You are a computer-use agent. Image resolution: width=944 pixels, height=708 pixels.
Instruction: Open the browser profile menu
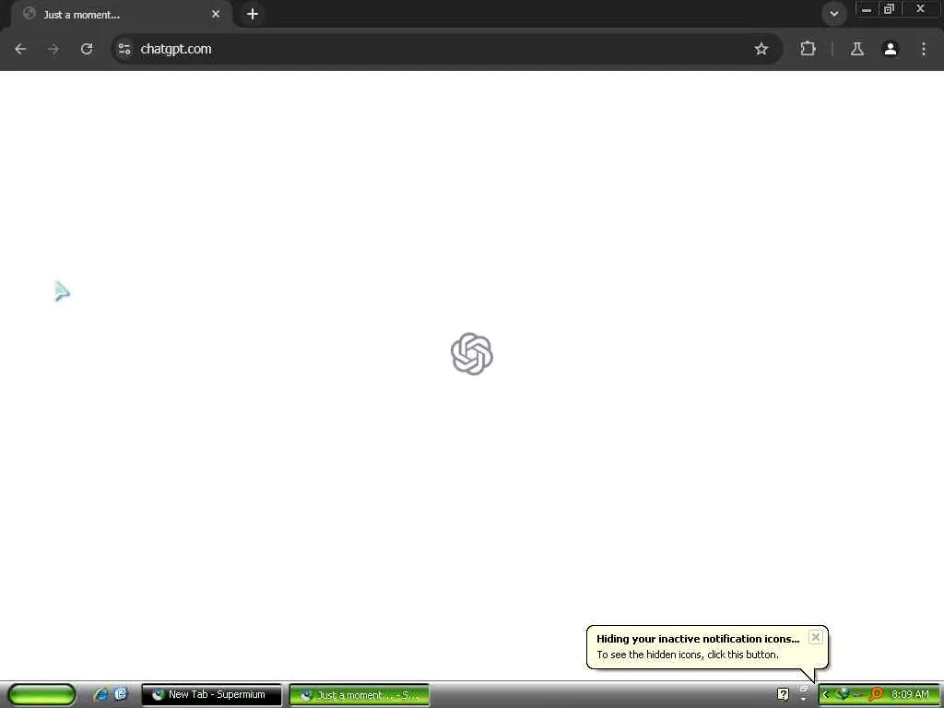tap(891, 50)
